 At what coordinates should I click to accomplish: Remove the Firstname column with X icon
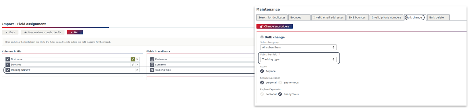tap(137, 59)
